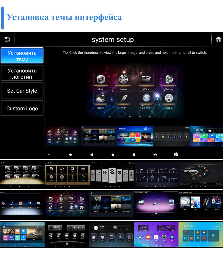The image size is (223, 262).
Task: Select the blue theme thumbnail showing 01:50
Action: tap(135, 136)
